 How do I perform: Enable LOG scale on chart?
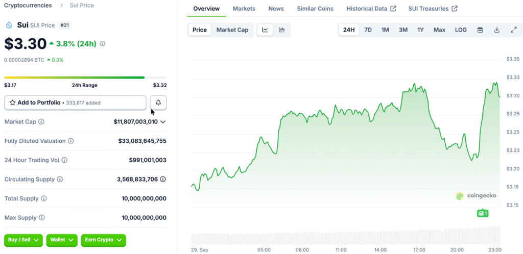click(x=461, y=30)
